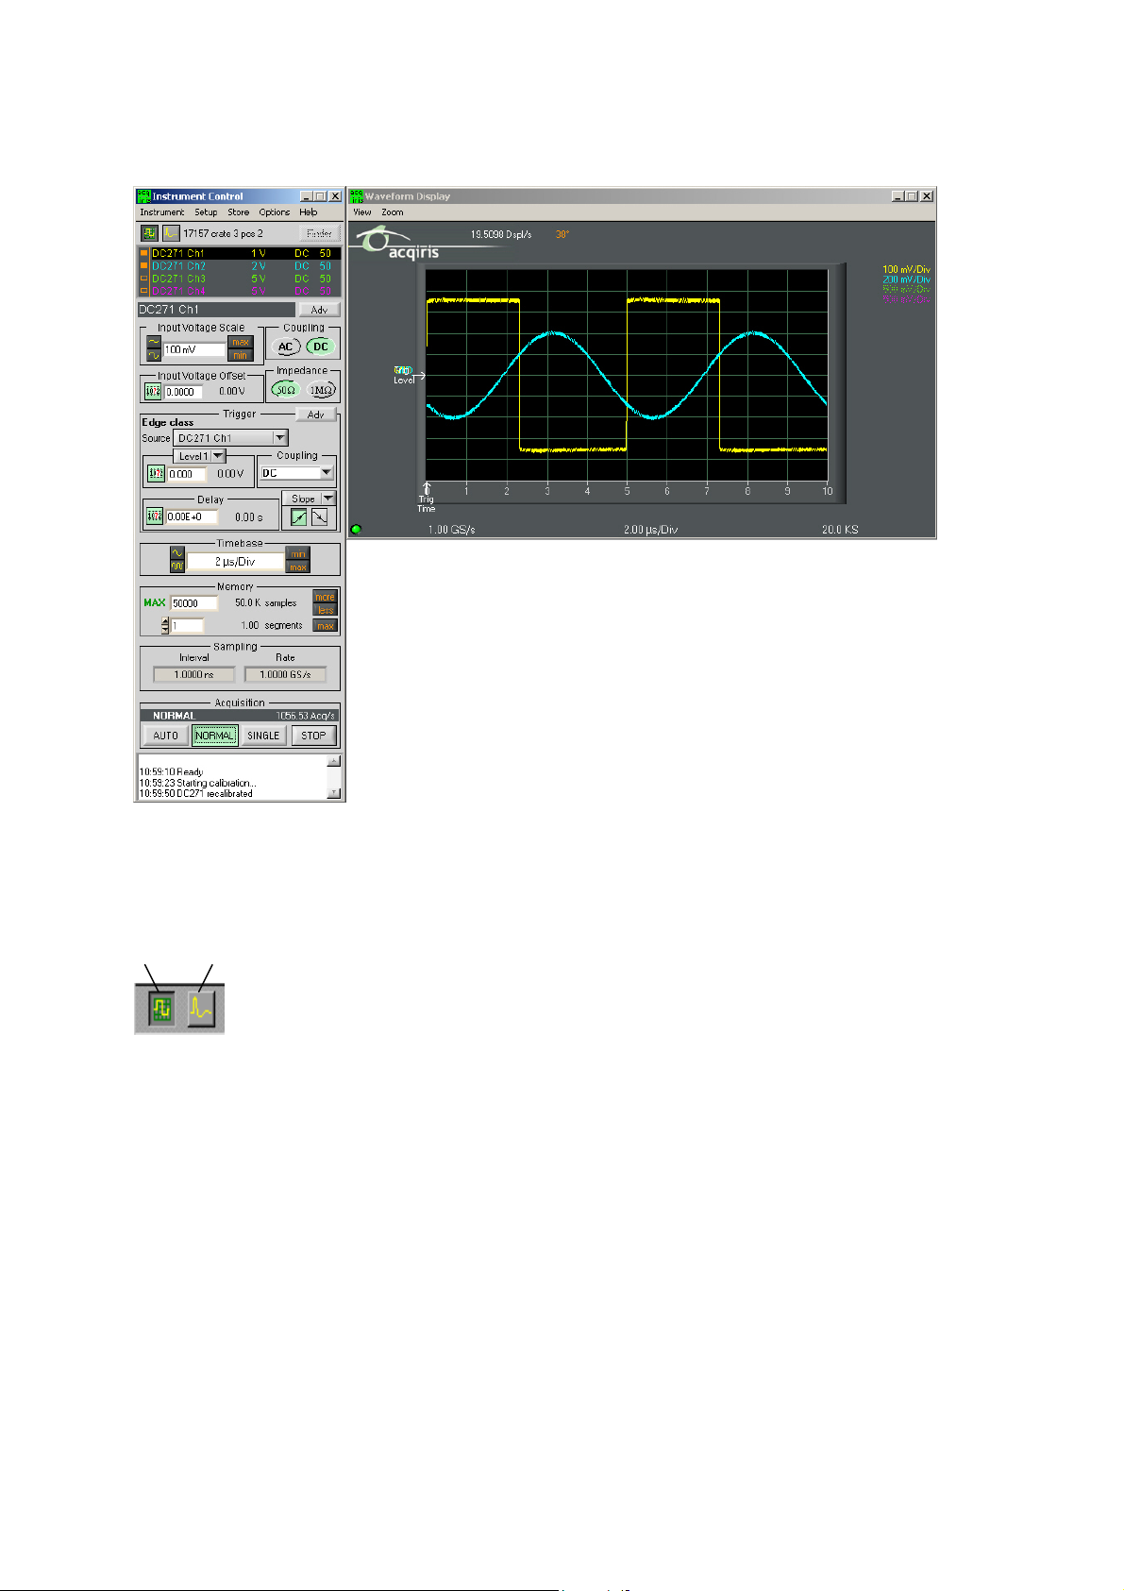Open trigger Level adjust icon
This screenshot has height=1591, width=1124.
157,474
